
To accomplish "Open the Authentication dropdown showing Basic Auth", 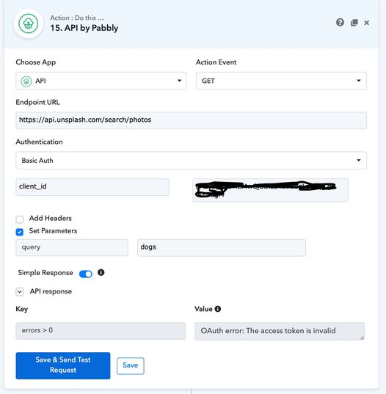I will (191, 160).
